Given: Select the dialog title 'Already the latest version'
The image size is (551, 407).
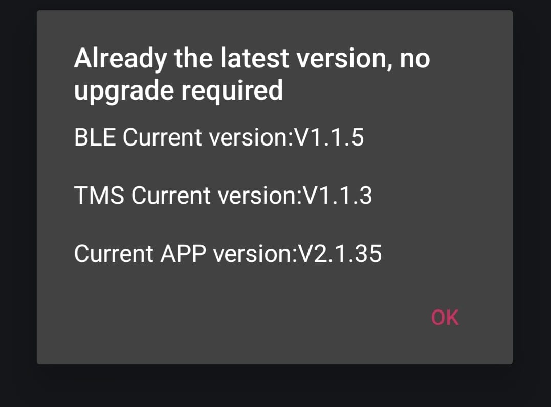Looking at the screenshot, I should (232, 58).
